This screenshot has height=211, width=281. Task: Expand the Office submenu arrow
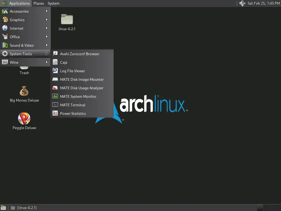(x=47, y=37)
